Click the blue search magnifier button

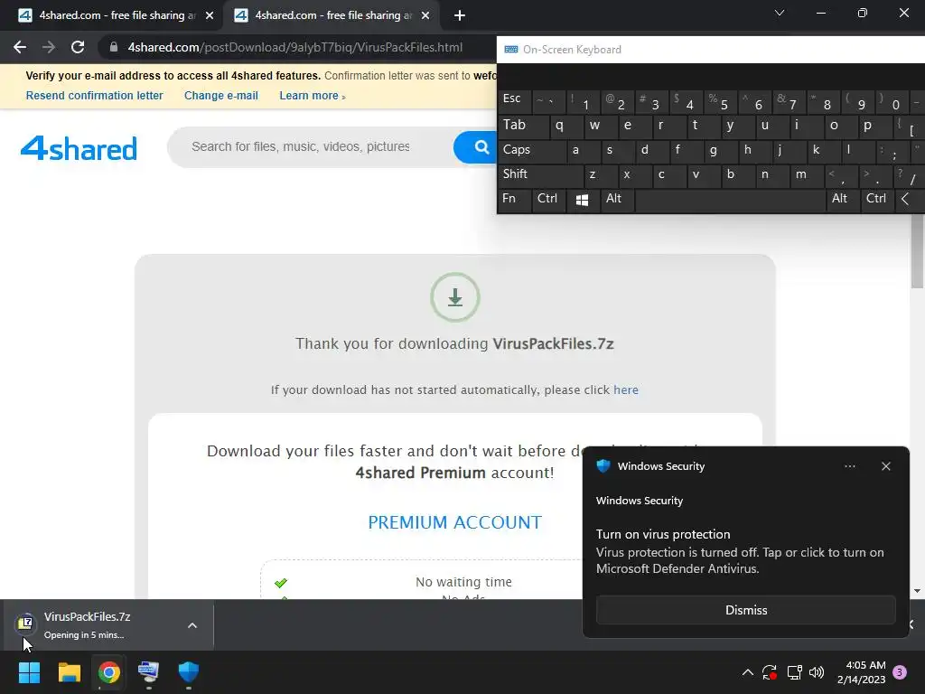pos(481,147)
